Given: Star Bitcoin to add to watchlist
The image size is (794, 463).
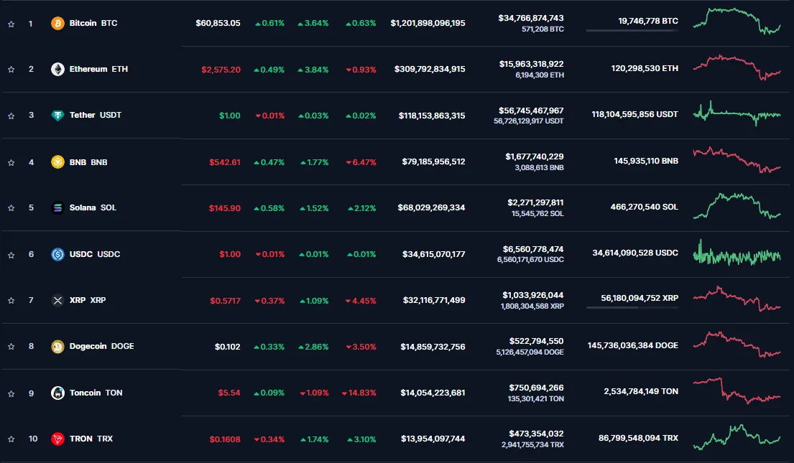Looking at the screenshot, I should pyautogui.click(x=11, y=24).
